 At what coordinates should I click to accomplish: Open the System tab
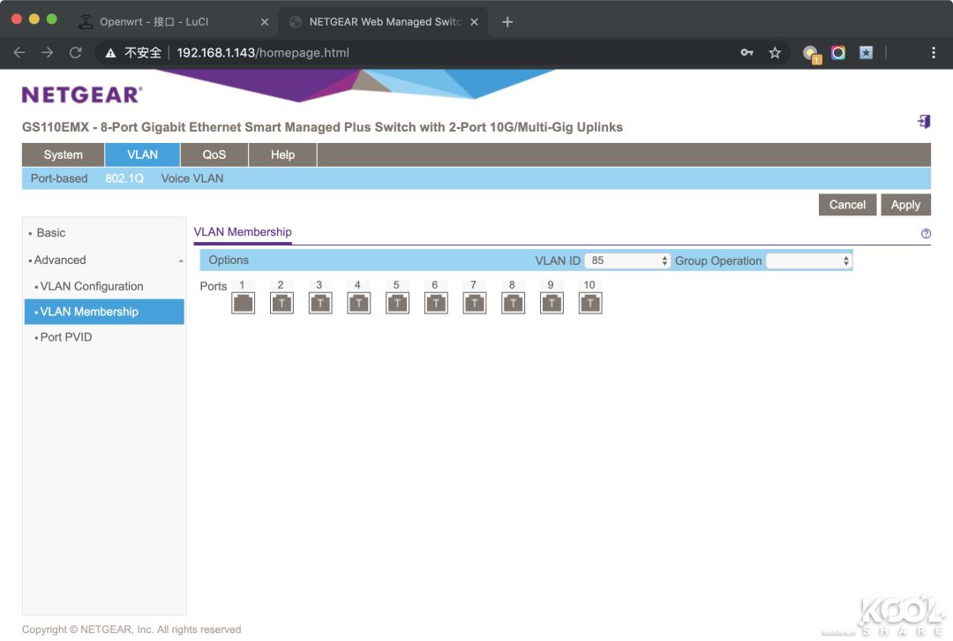64,155
